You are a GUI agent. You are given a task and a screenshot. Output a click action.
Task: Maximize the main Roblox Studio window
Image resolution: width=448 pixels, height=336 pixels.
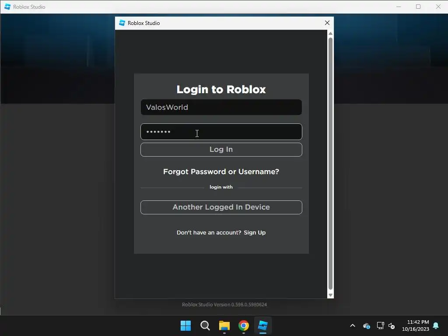point(418,7)
